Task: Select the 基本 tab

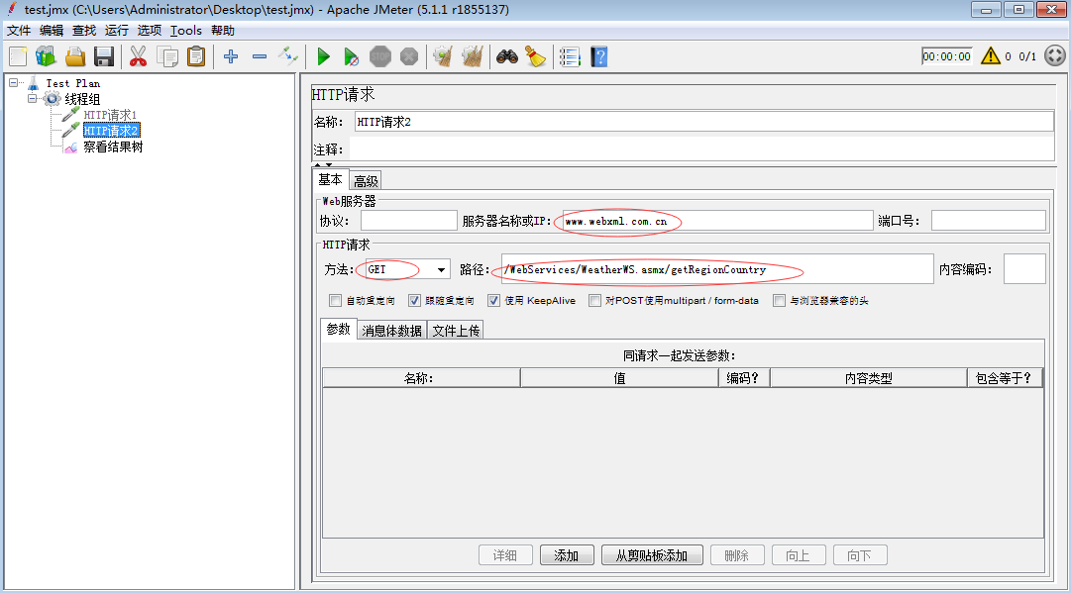Action: tap(331, 179)
